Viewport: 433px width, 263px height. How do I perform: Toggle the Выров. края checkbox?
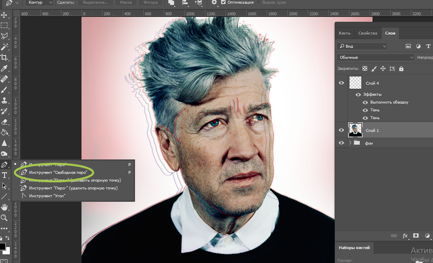coord(258,2)
